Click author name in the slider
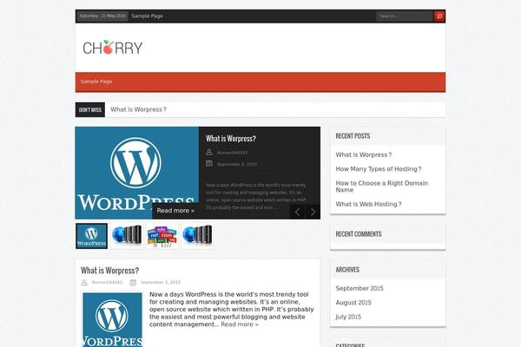 coord(232,153)
